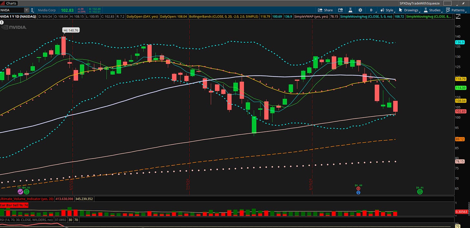Click the 136.9 upper band price tag

pos(460,42)
